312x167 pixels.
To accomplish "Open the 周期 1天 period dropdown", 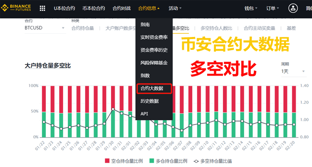I will click(293, 71).
